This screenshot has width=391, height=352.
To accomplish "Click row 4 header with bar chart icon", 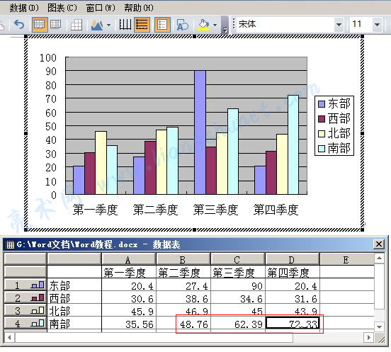I will click(x=25, y=324).
